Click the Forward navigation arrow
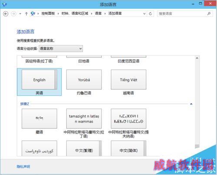The image size is (217, 175). 14,14
